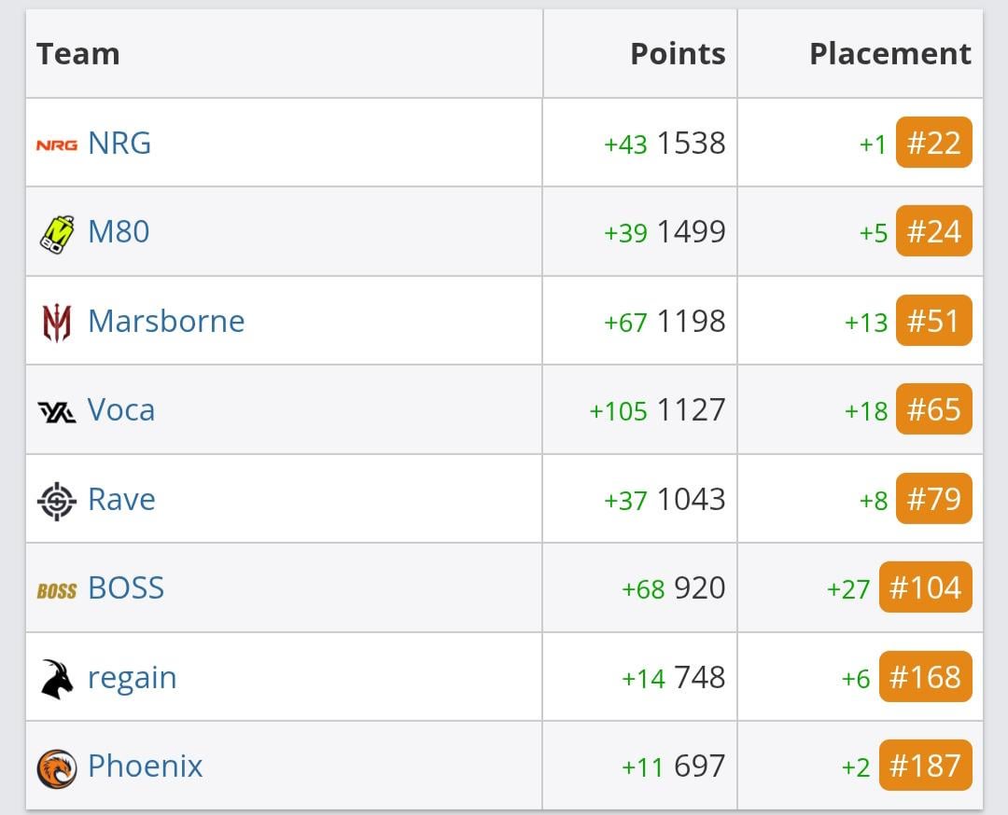Sort by the Points column header
This screenshot has height=815, width=1008.
tap(678, 54)
